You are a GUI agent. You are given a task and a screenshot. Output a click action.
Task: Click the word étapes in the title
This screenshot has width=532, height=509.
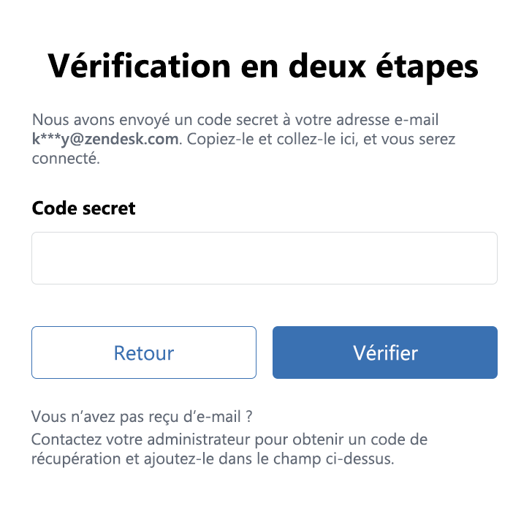(427, 67)
